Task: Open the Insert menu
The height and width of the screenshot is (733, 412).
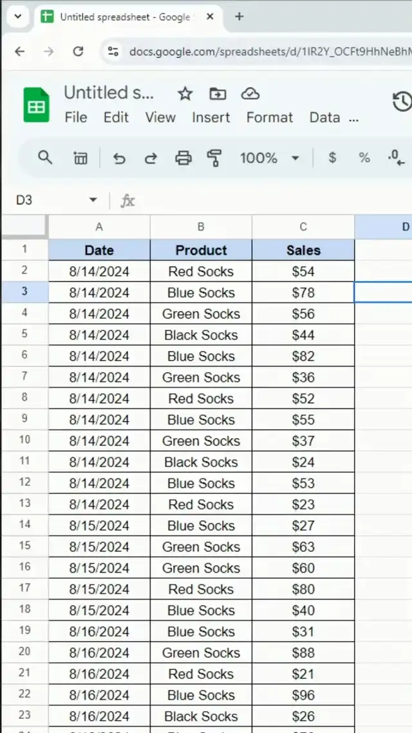Action: (x=211, y=117)
